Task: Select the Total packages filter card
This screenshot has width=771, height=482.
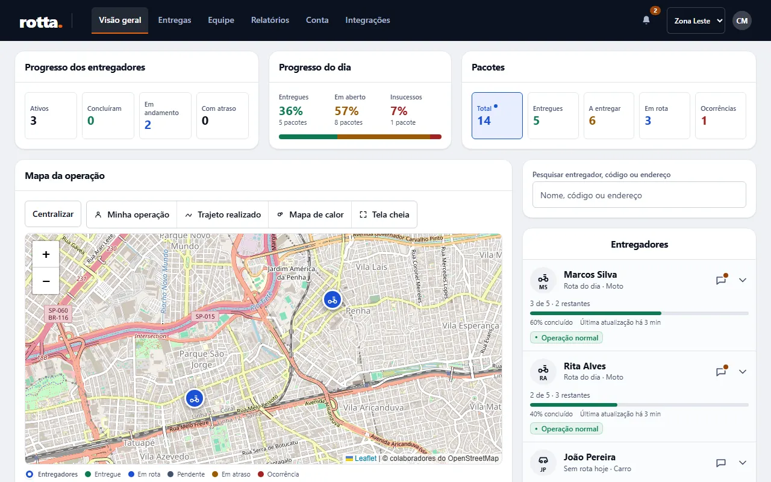Action: [x=497, y=116]
